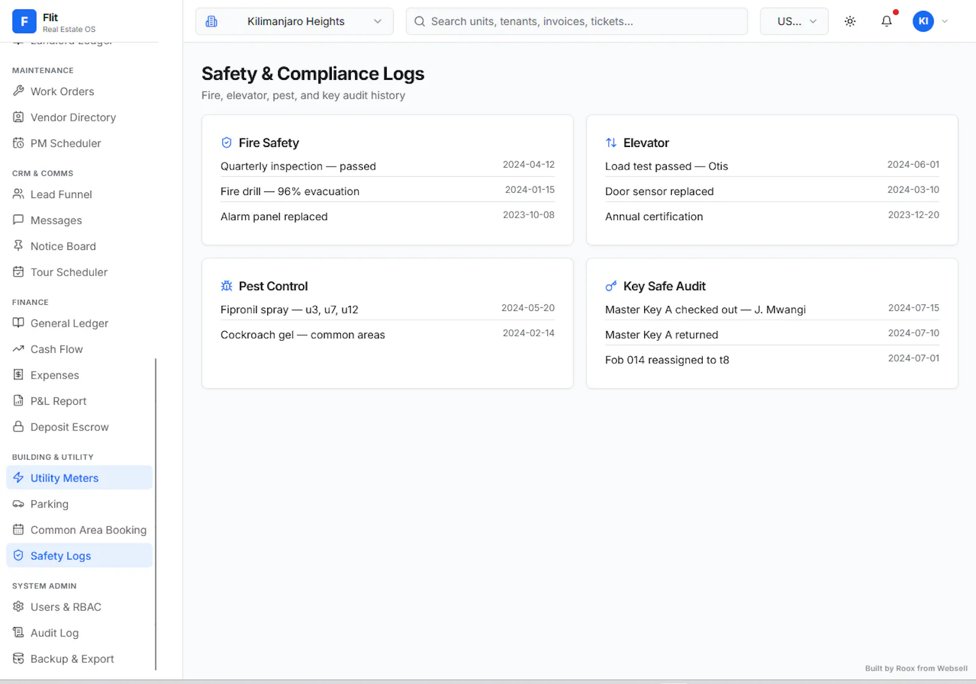Click the Elevator up-down arrows icon
The height and width of the screenshot is (684, 976).
point(611,143)
